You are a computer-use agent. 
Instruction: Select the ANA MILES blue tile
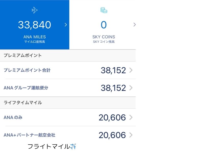coord(35,25)
